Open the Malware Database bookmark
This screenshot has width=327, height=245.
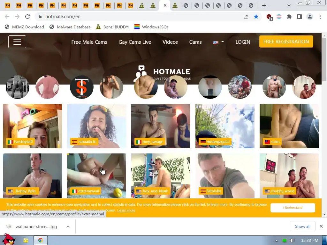click(x=70, y=27)
